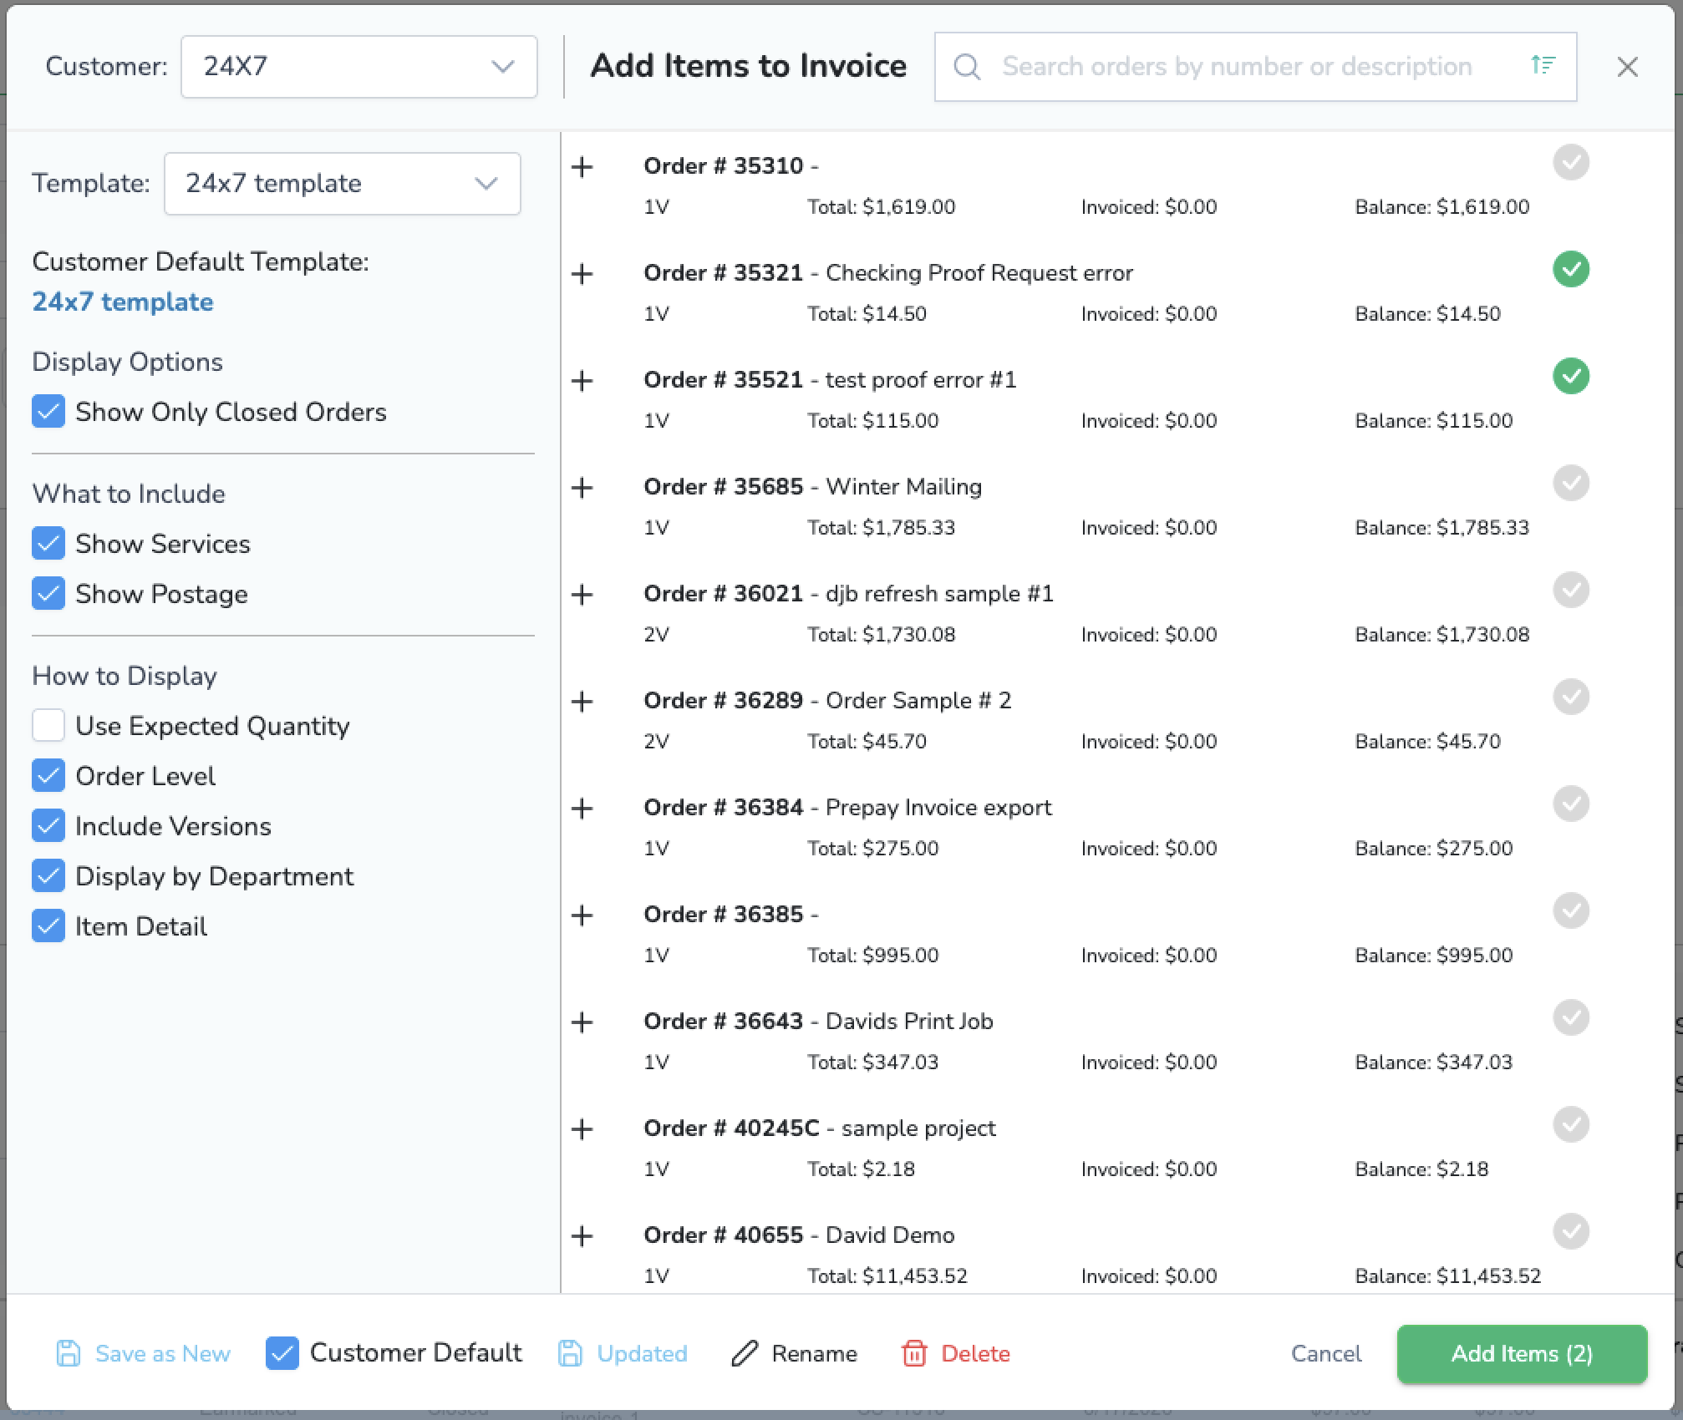1683x1420 pixels.
Task: Click Order # 35685 Winter Mailing title
Action: (812, 487)
